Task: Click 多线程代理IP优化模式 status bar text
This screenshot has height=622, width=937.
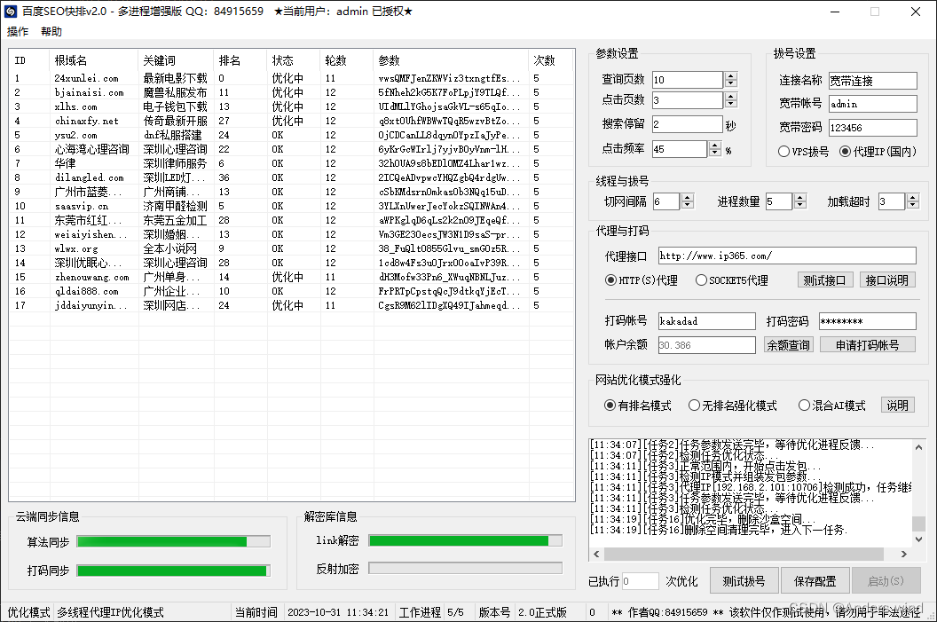Action: [110, 612]
